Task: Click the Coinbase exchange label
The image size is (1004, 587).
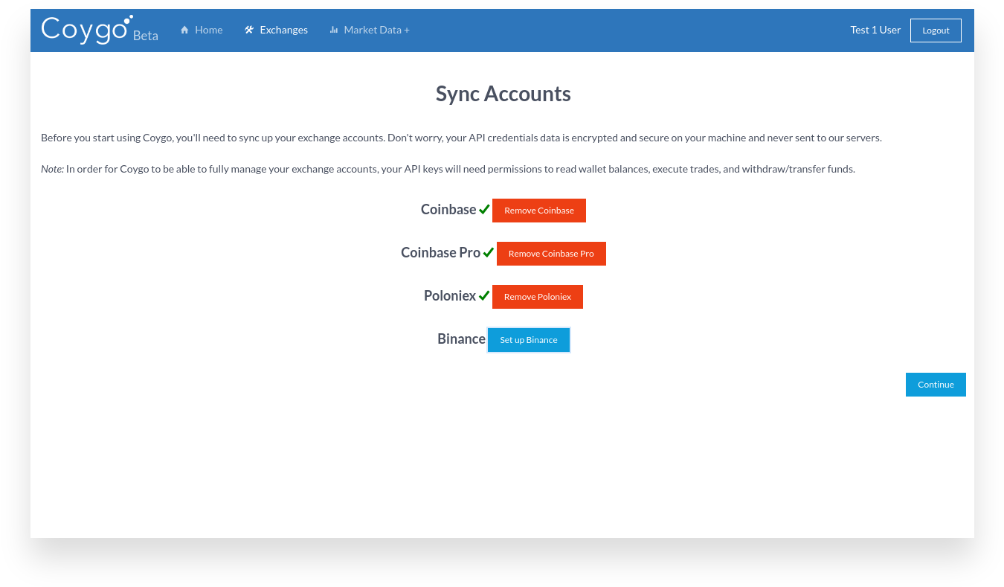Action: (448, 210)
